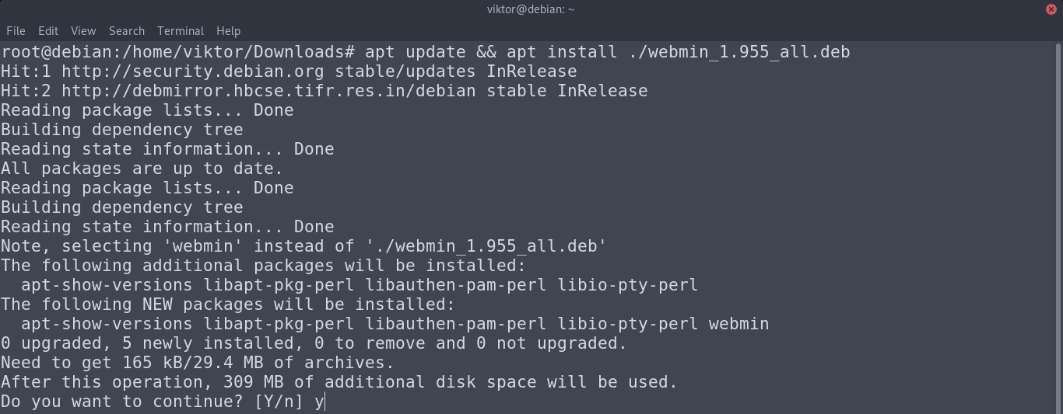
Task: Open the Edit menu
Action: tap(48, 31)
